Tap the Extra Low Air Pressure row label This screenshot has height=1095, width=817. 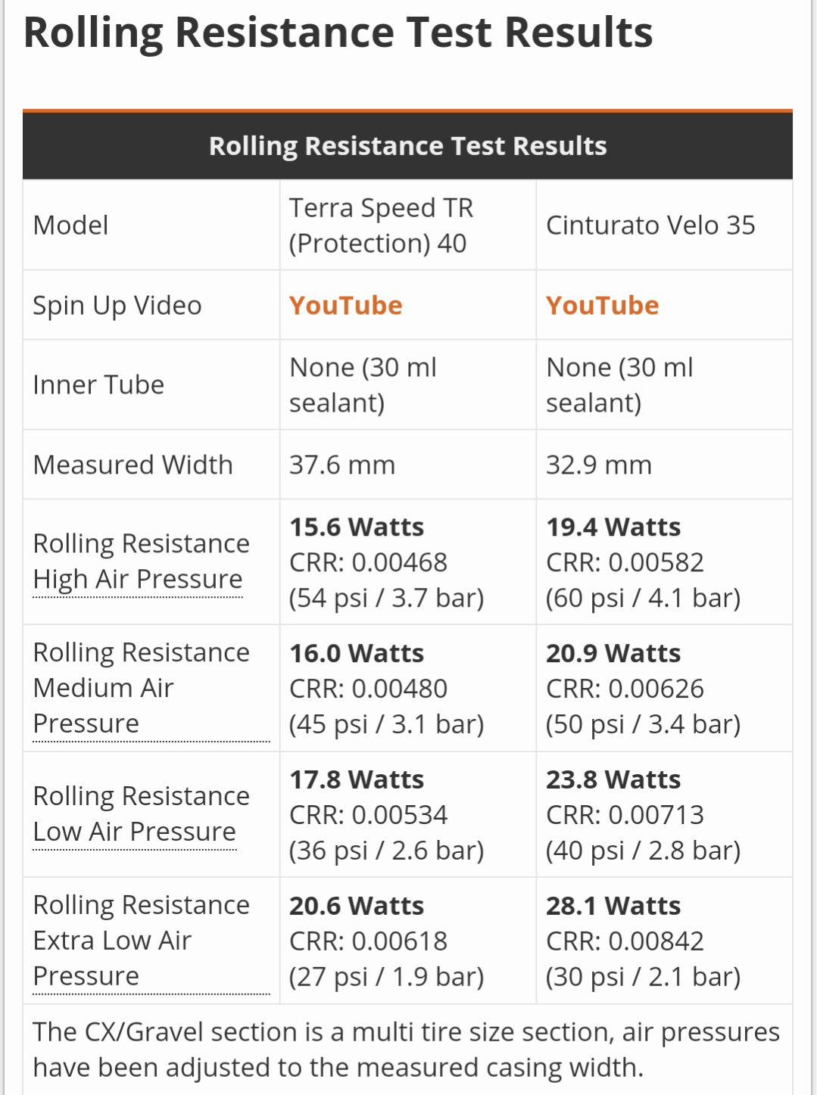[x=141, y=941]
